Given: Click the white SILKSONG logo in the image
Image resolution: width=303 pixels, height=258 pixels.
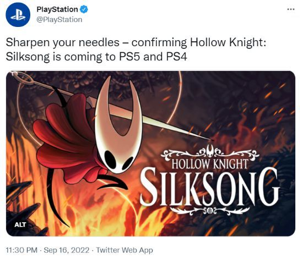Looking at the screenshot, I should click(209, 186).
